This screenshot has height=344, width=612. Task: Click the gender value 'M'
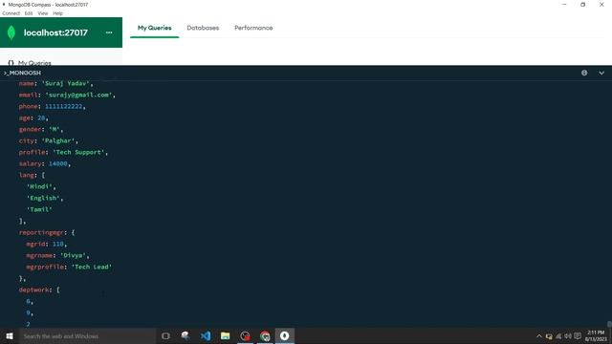55,129
